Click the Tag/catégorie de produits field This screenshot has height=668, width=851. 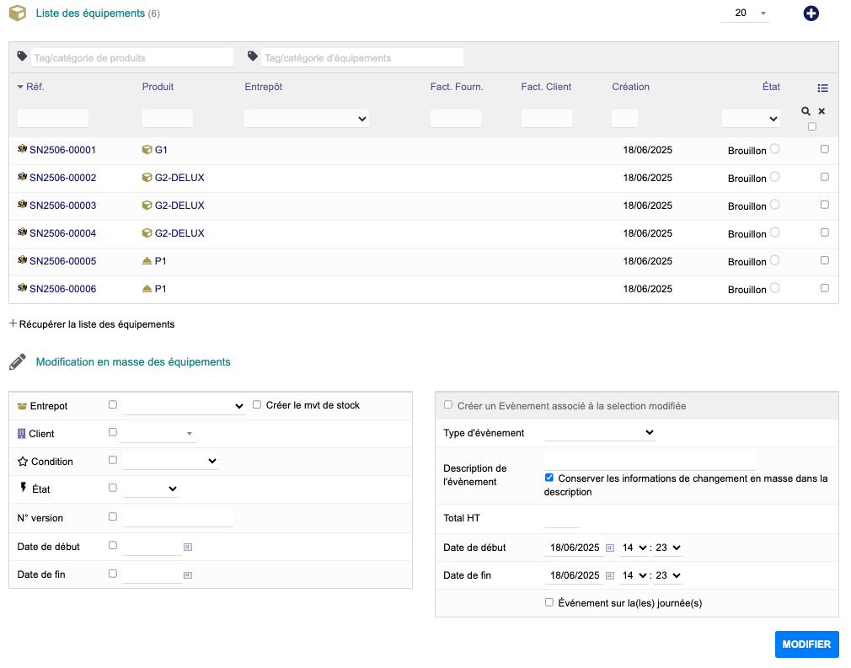(x=132, y=58)
